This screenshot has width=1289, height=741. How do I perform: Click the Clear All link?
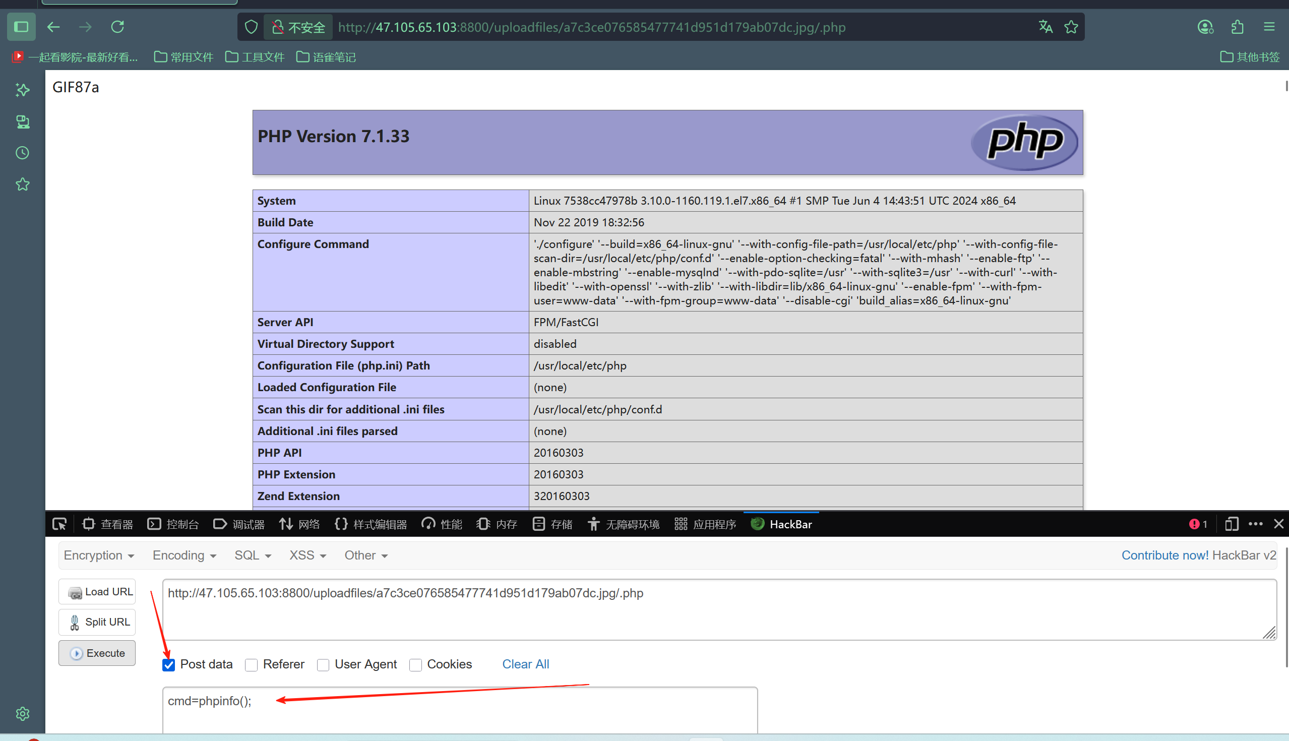(525, 664)
